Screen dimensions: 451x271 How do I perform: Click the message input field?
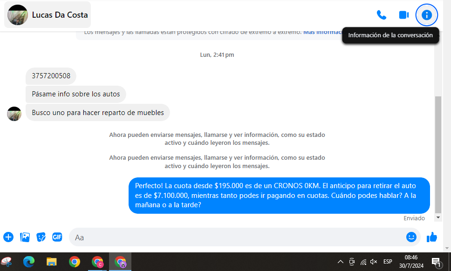pos(233,237)
